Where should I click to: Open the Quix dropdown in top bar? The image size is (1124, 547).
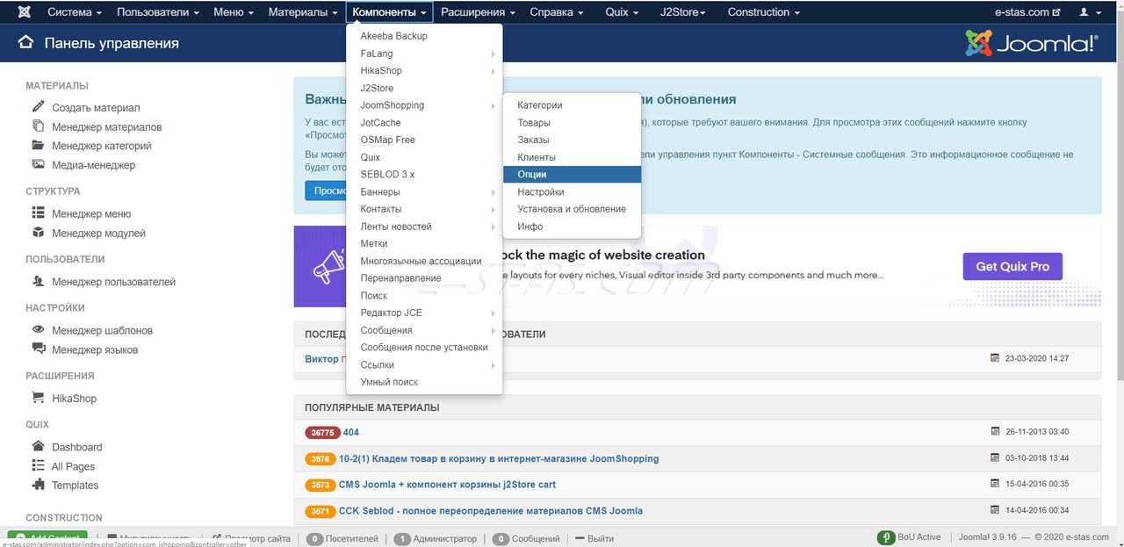pos(623,12)
